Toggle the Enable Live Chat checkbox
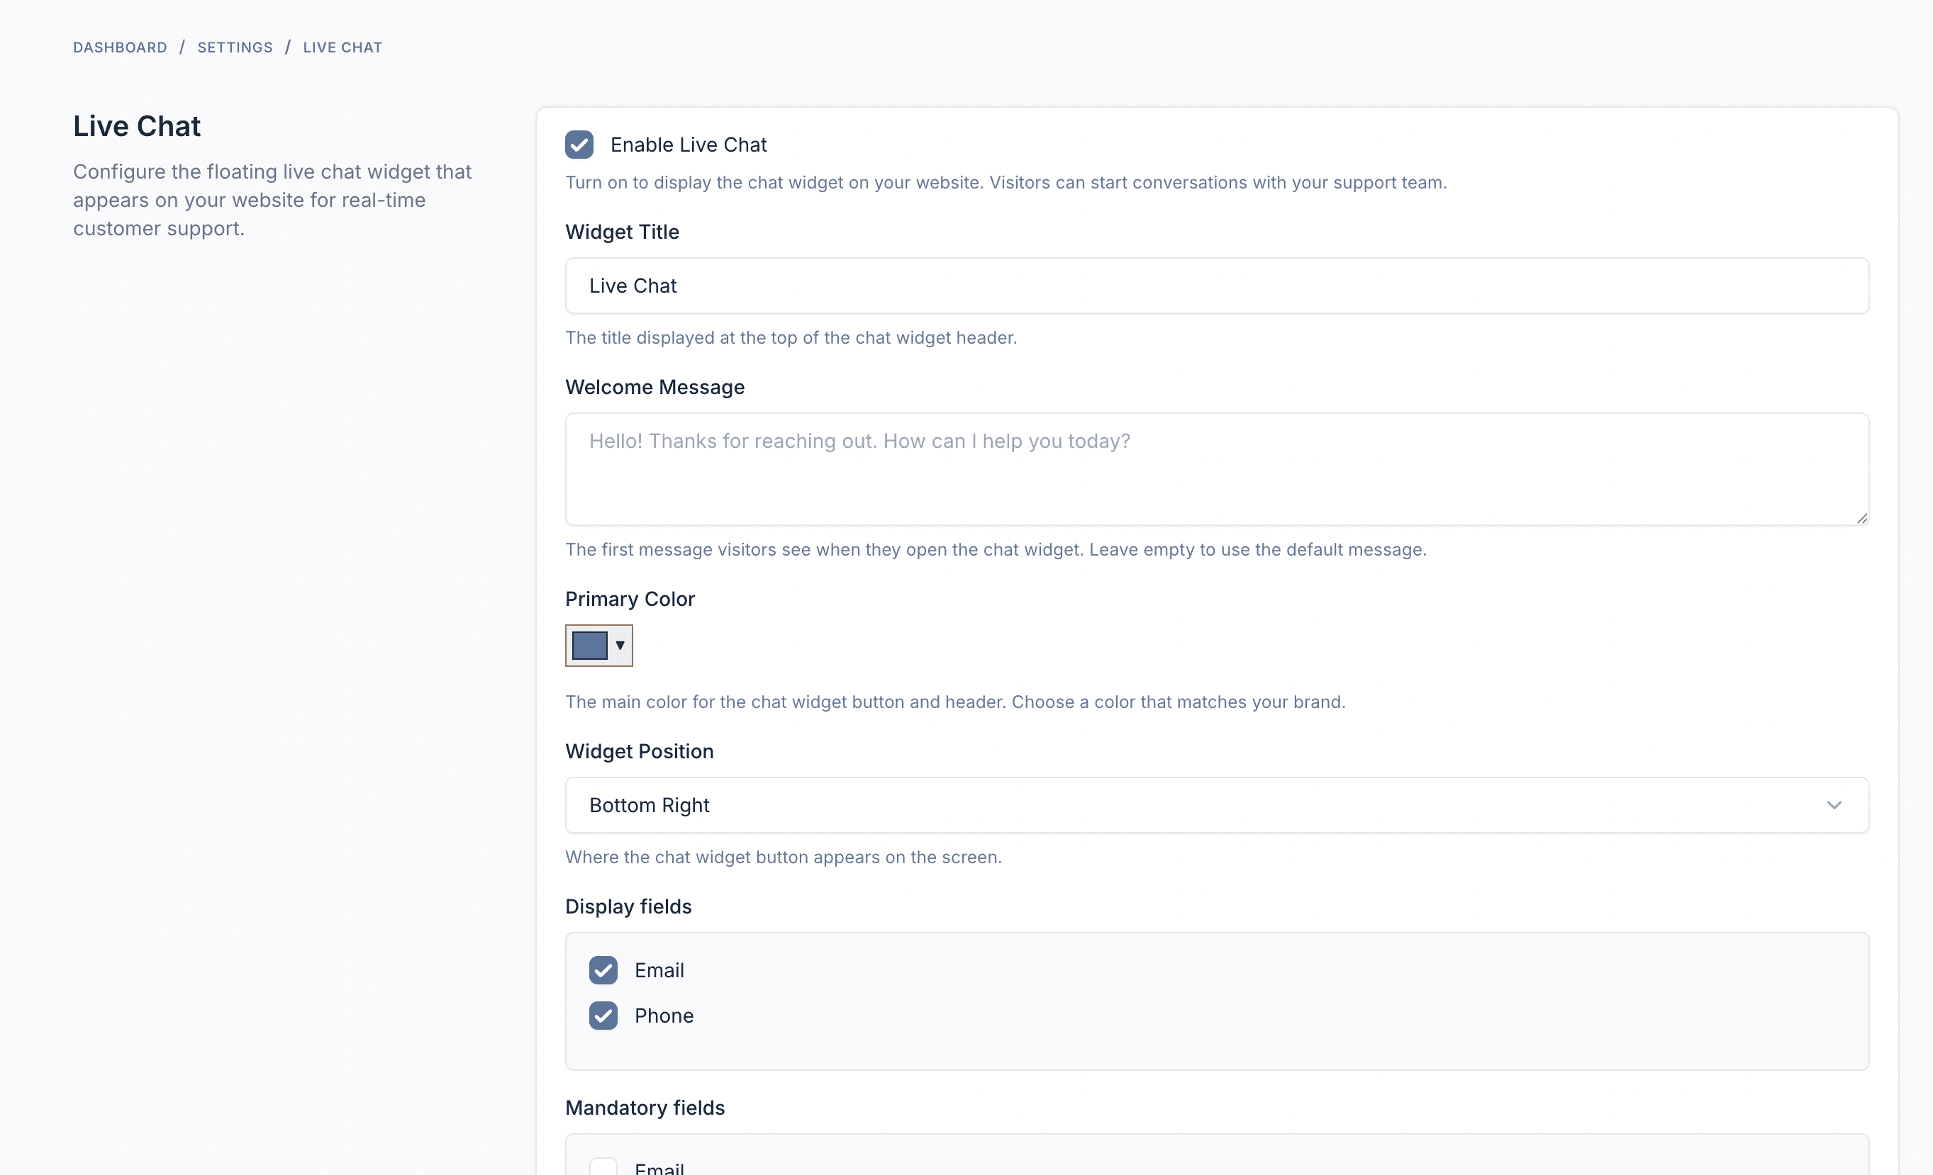The height and width of the screenshot is (1175, 1933). 579,145
